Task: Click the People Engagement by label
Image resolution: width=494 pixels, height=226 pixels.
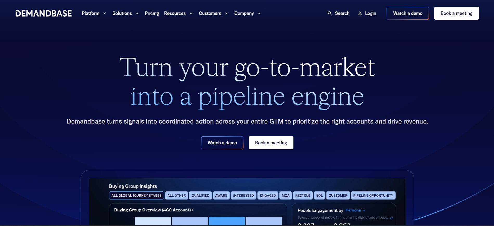Action: point(320,210)
